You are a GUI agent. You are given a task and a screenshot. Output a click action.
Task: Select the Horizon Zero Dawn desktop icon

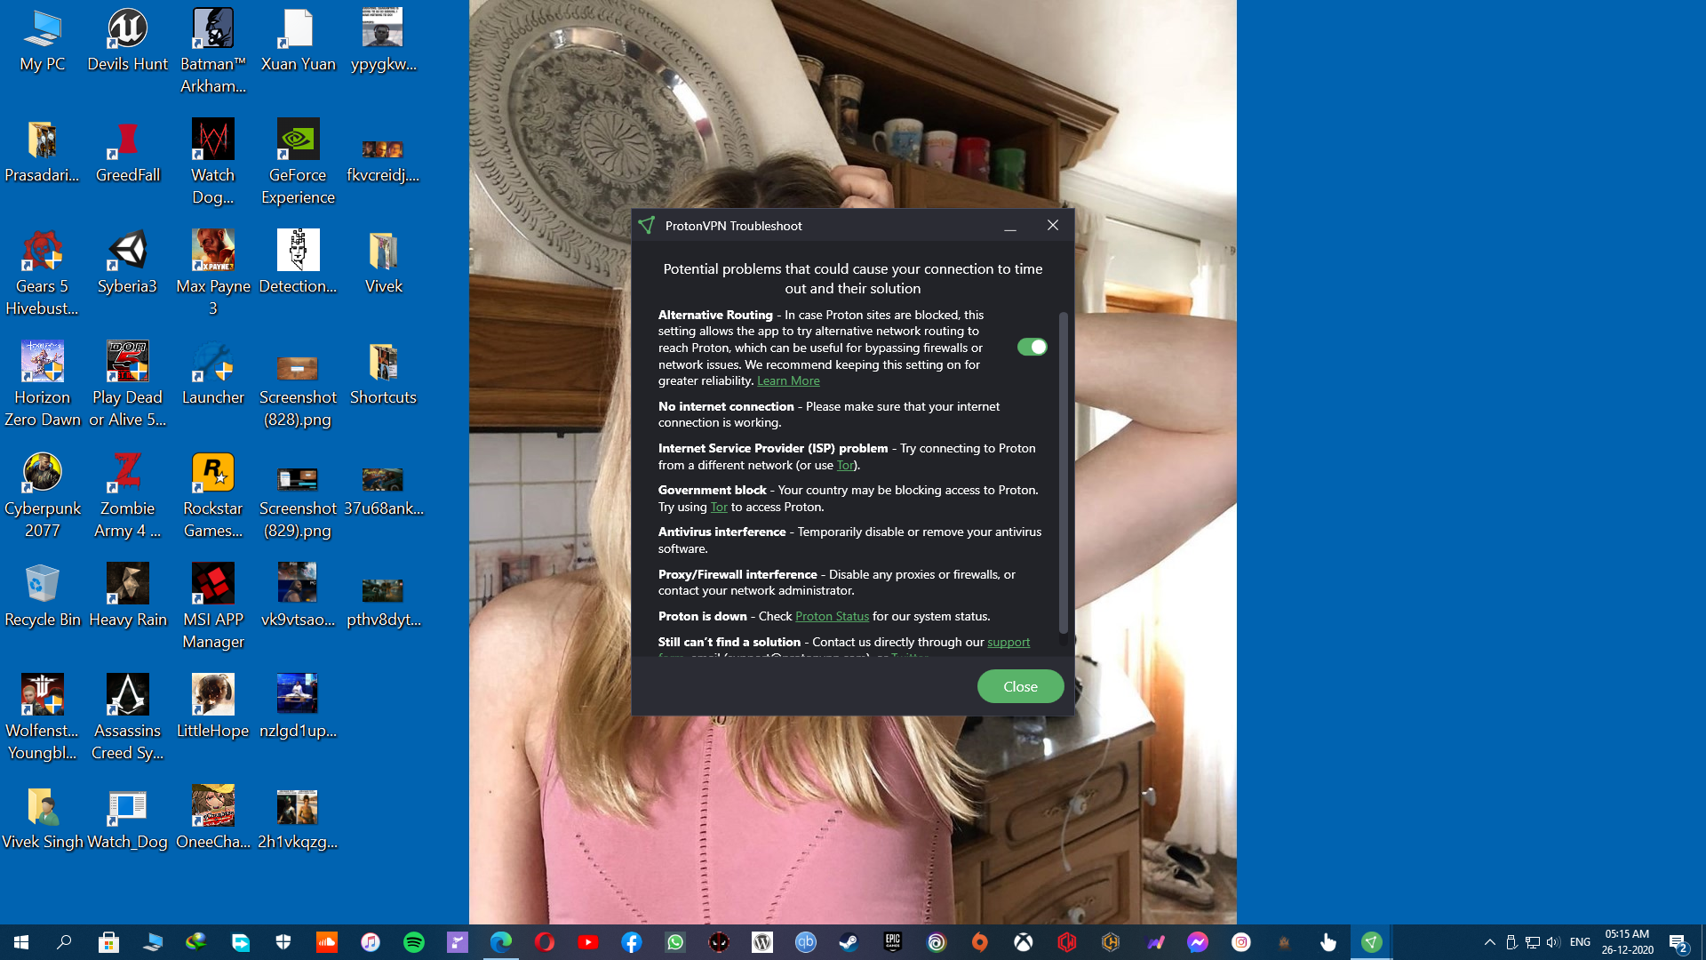pos(43,385)
